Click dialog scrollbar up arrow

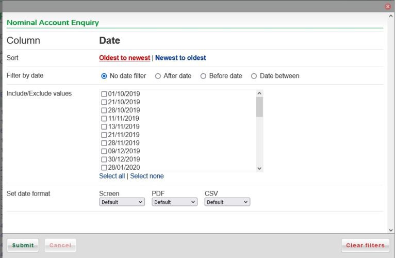point(391,16)
